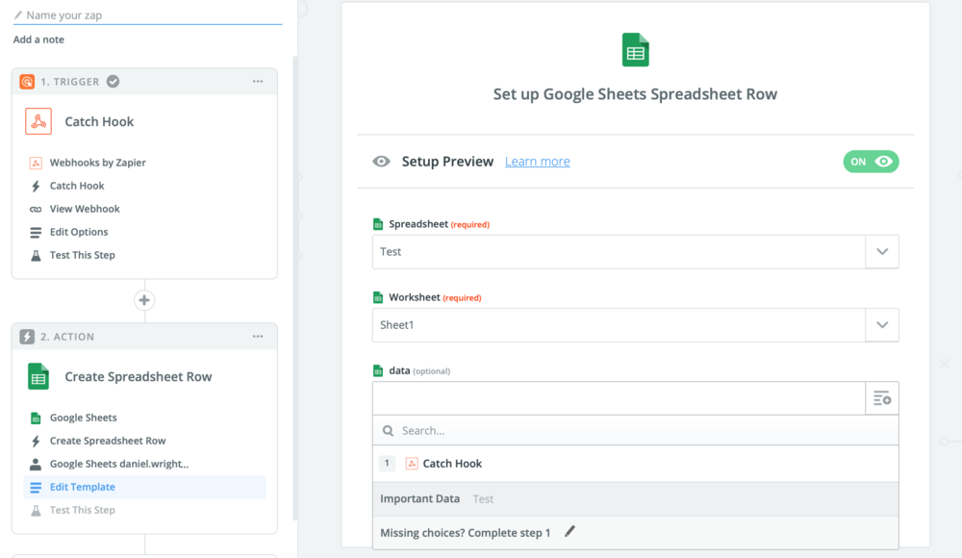Open the trigger step three-dot menu
This screenshot has height=558, width=962.
tap(258, 82)
